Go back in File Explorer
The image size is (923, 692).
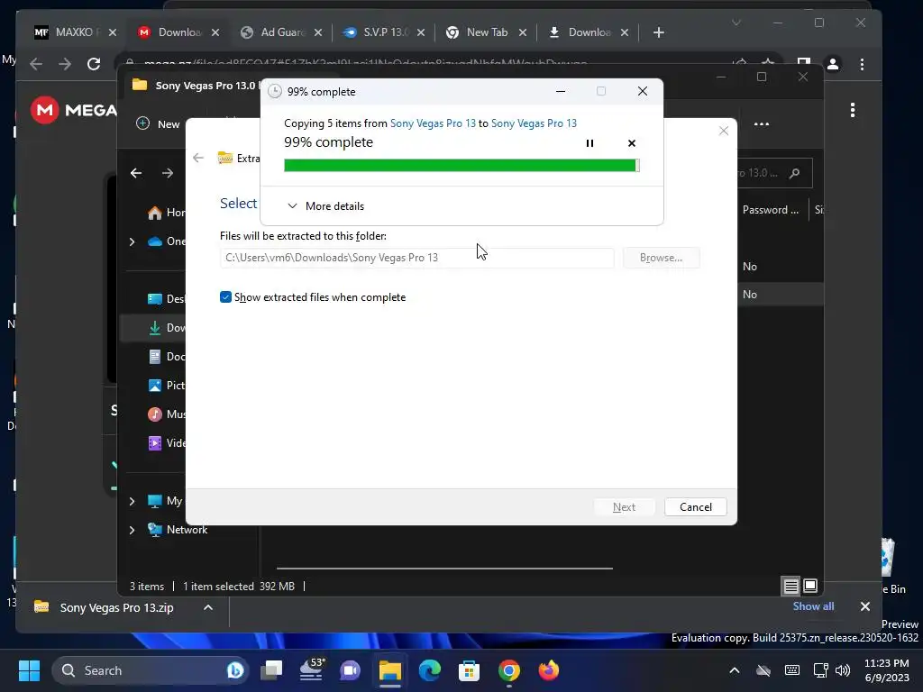coord(136,173)
